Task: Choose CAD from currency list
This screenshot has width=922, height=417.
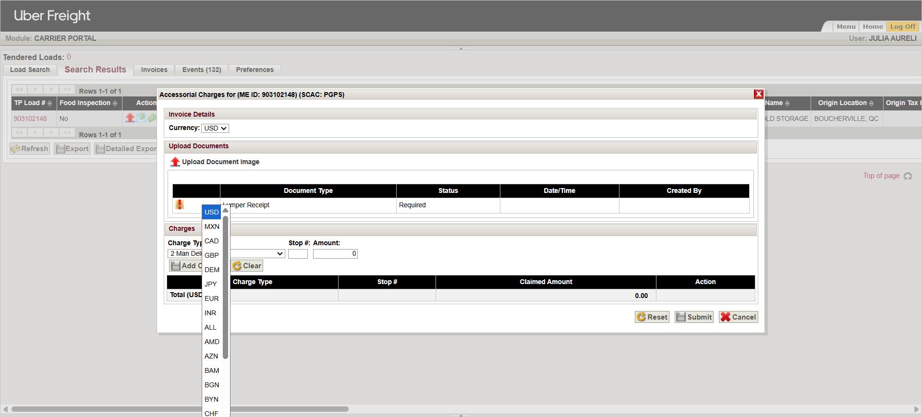Action: tap(211, 241)
